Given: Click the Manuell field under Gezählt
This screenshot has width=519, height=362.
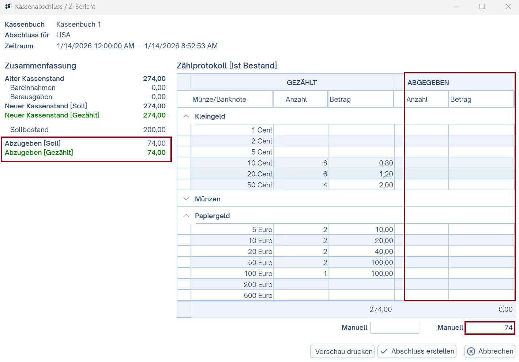Looking at the screenshot, I should click(x=395, y=328).
